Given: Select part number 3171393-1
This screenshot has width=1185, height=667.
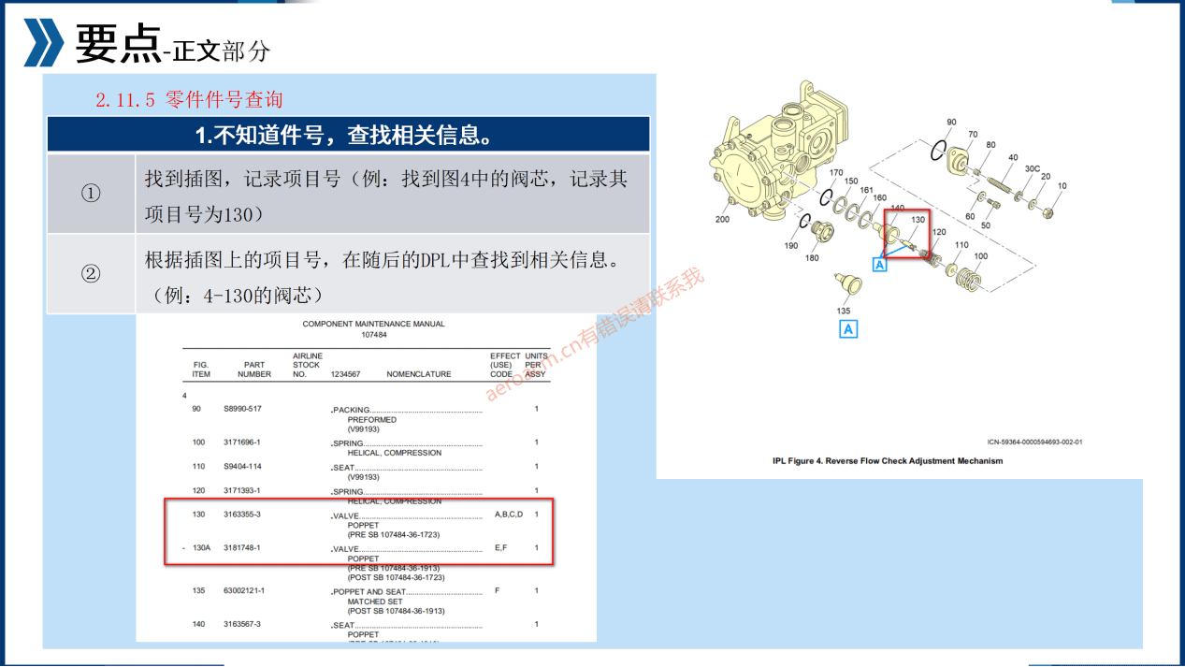Looking at the screenshot, I should coord(241,491).
